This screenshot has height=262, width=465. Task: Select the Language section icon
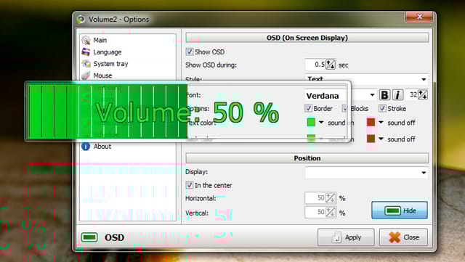(86, 52)
